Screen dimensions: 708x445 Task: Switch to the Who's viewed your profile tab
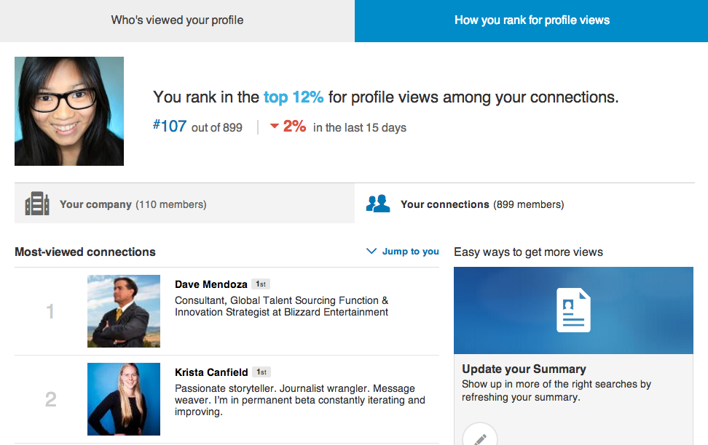[177, 20]
